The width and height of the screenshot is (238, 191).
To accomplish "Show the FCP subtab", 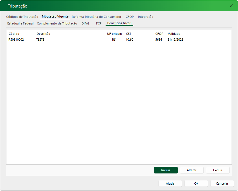I will tap(99, 23).
